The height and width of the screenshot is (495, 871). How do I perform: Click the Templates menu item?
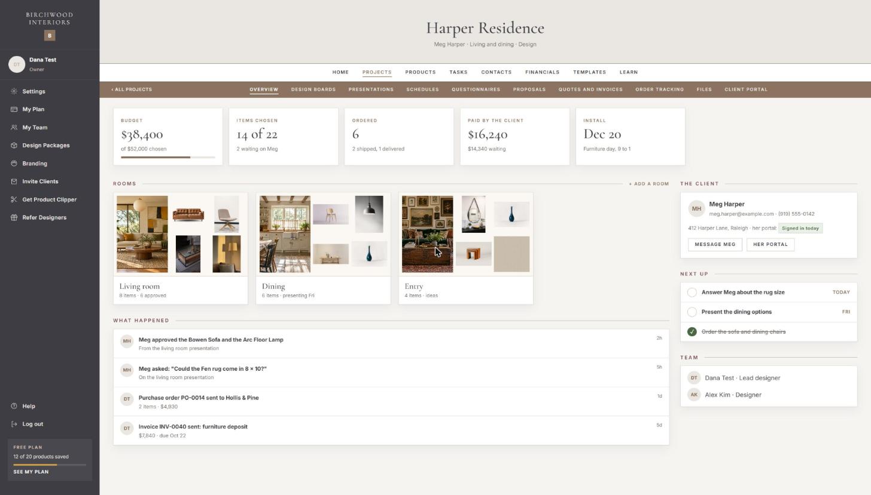[589, 72]
